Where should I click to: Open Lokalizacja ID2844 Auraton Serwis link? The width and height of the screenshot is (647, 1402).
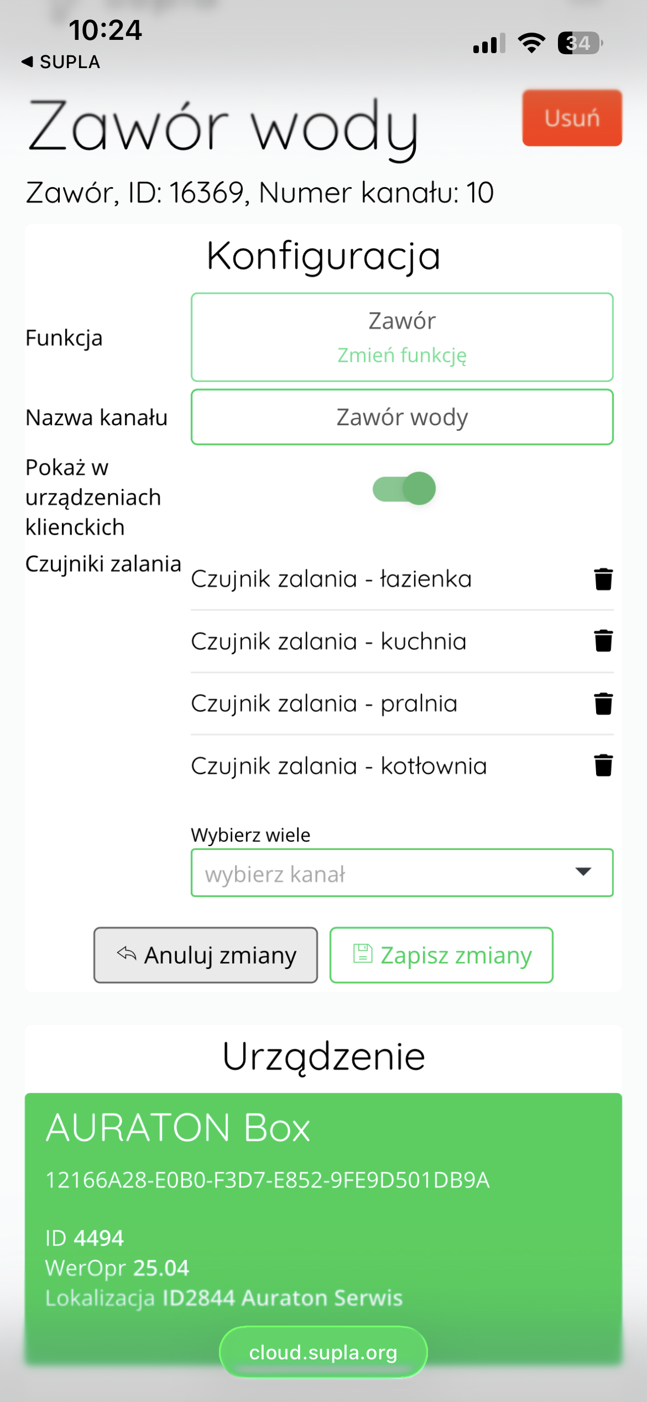(x=224, y=1298)
